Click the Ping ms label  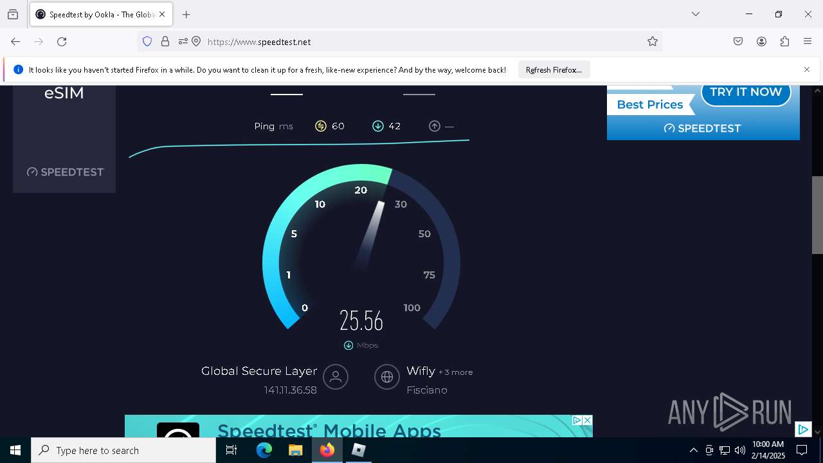273,126
